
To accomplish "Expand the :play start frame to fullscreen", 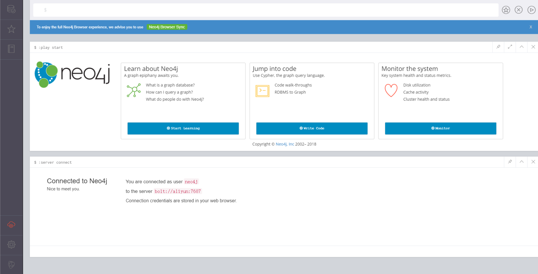I will [510, 47].
